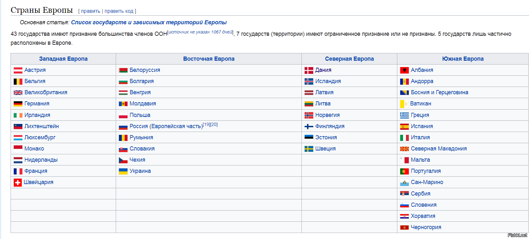The image size is (529, 239).
Task: Open main article 'Список государств и зависимых территорий Европы'
Action: (x=149, y=22)
